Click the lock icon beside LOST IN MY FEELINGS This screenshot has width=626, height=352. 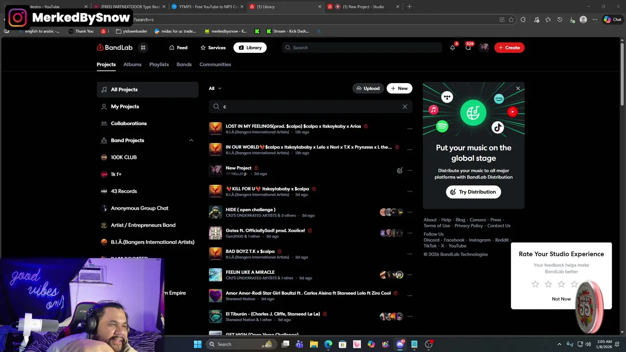tap(366, 126)
